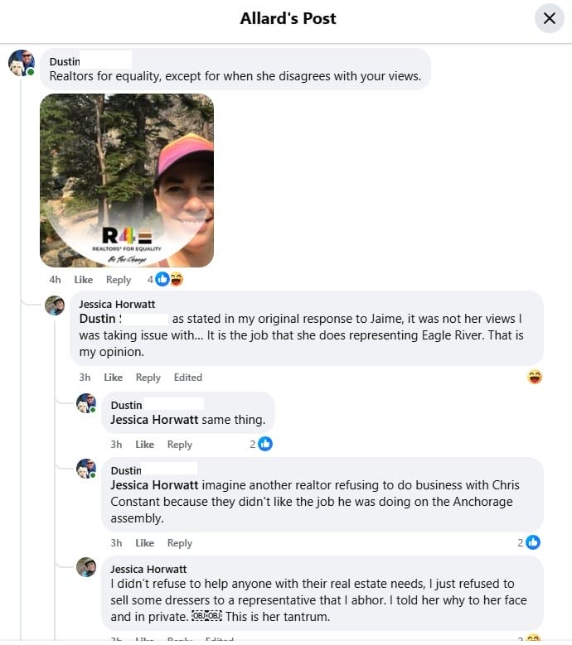Screen dimensions: 572x645
Task: Open tagged Jessica Horwatt in Chris Constant comment
Action: click(154, 485)
